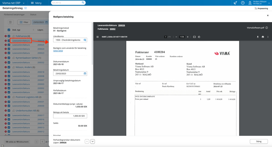The width and height of the screenshot is (272, 147).
Task: Open Folkhansia 50002 supplier link
Action: tap(112, 29)
